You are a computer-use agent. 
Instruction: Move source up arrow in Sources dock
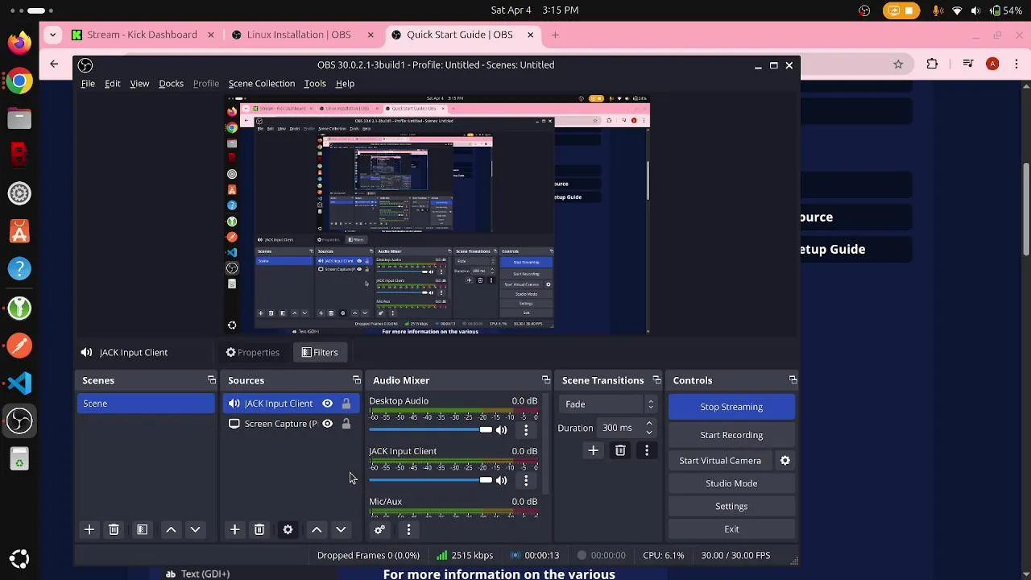317,529
